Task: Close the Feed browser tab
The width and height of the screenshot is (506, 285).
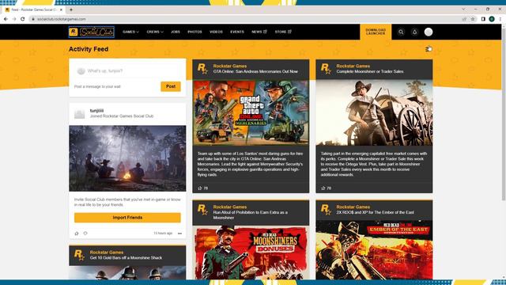Action: [62, 9]
